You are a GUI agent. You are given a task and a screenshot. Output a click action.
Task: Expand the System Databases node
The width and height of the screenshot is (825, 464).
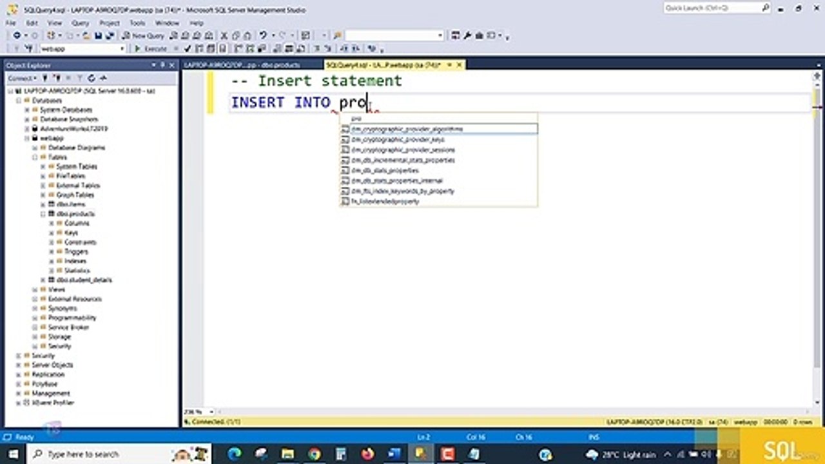[x=27, y=110]
